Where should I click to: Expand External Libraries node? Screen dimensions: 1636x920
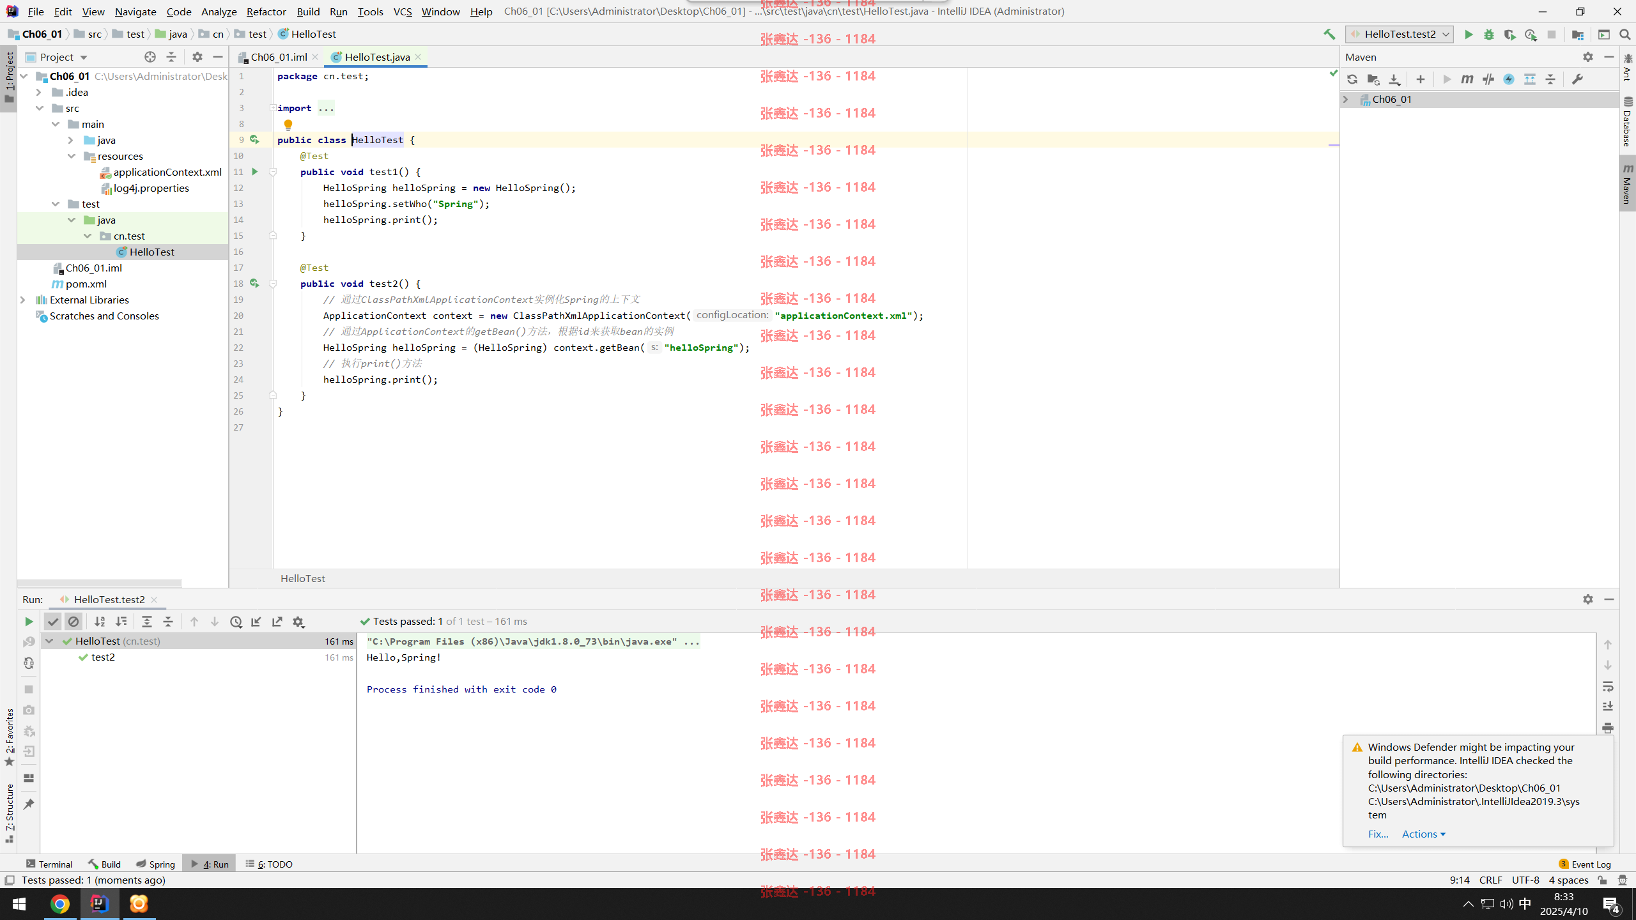tap(23, 300)
